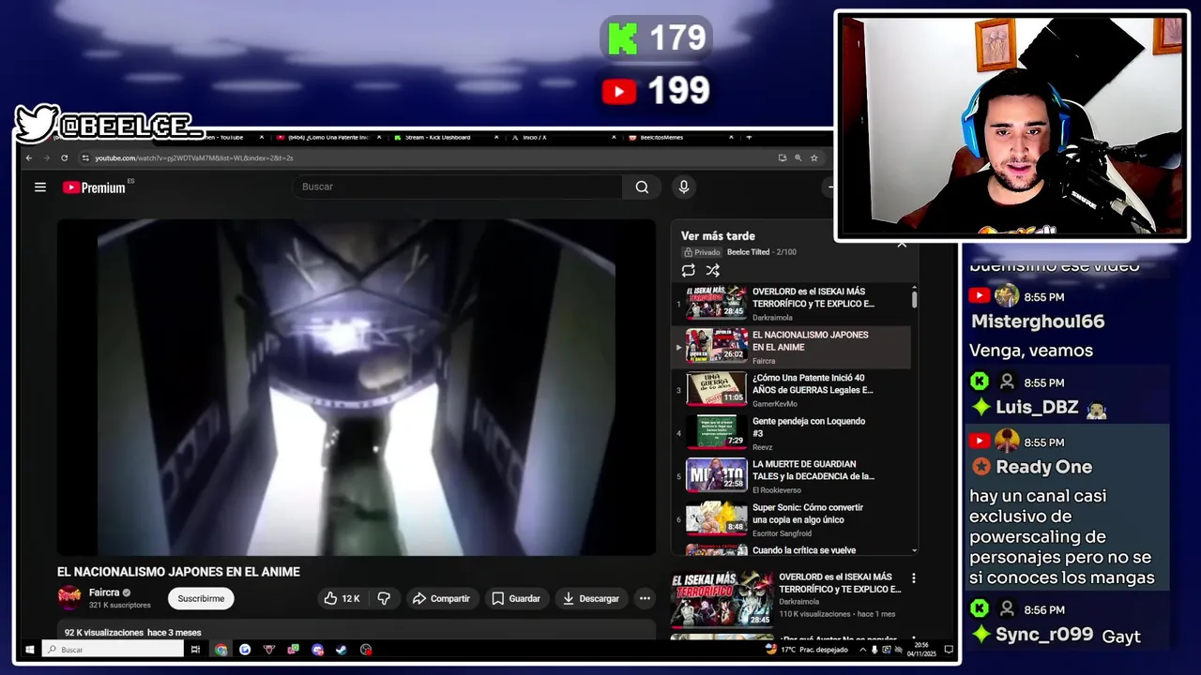Like the video with 12 K

pos(341,598)
